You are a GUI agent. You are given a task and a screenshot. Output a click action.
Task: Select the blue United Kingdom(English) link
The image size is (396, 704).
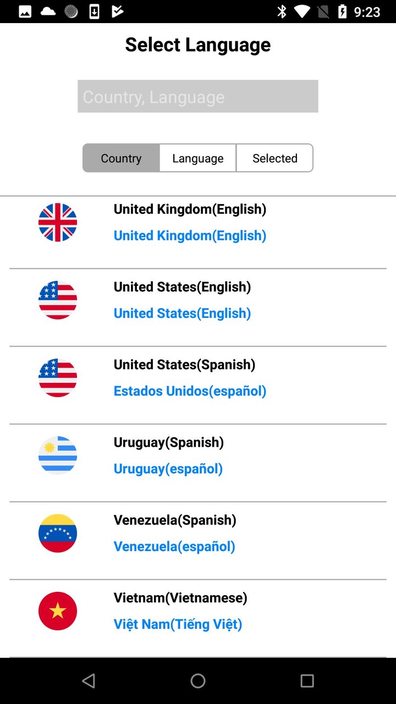point(190,235)
